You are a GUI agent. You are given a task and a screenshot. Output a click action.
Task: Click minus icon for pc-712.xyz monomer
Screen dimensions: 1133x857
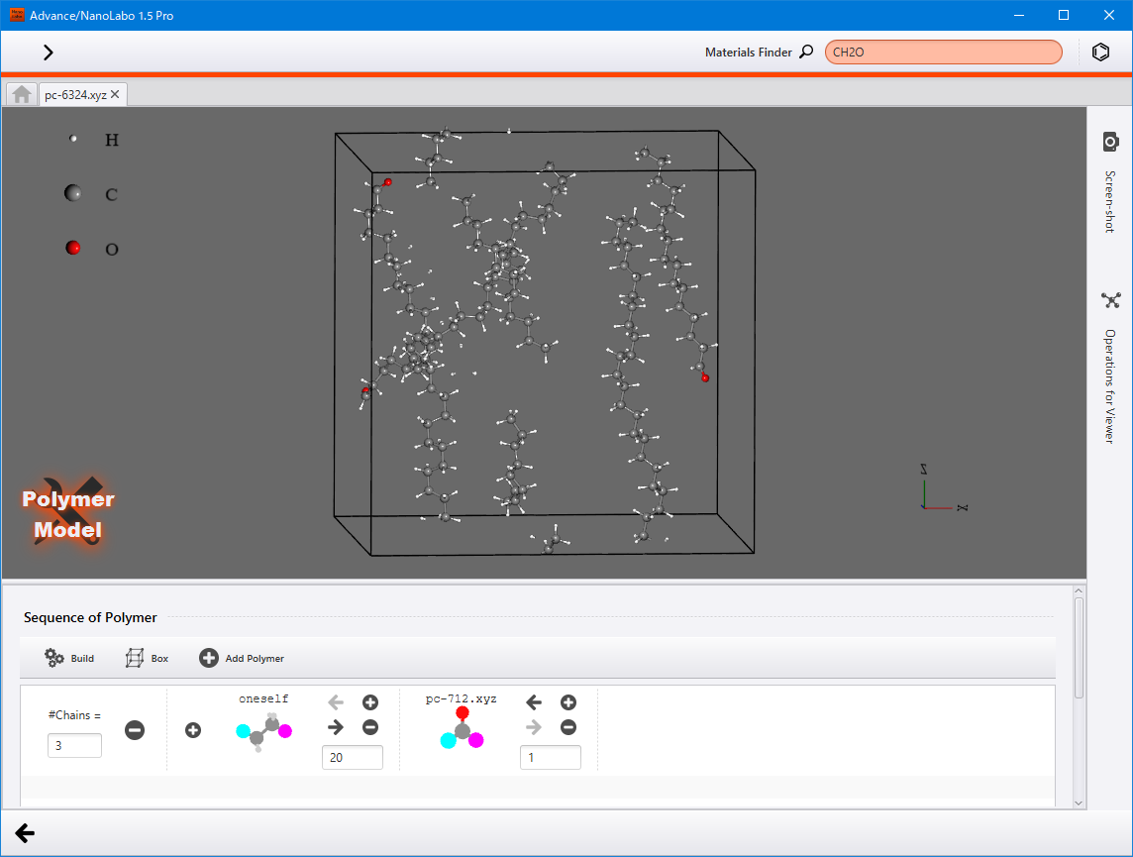click(567, 727)
